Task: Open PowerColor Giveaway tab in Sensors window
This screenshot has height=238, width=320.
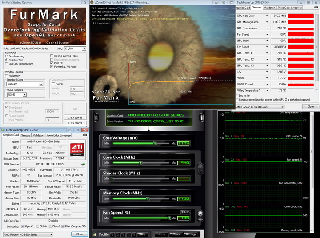Action: point(290,8)
